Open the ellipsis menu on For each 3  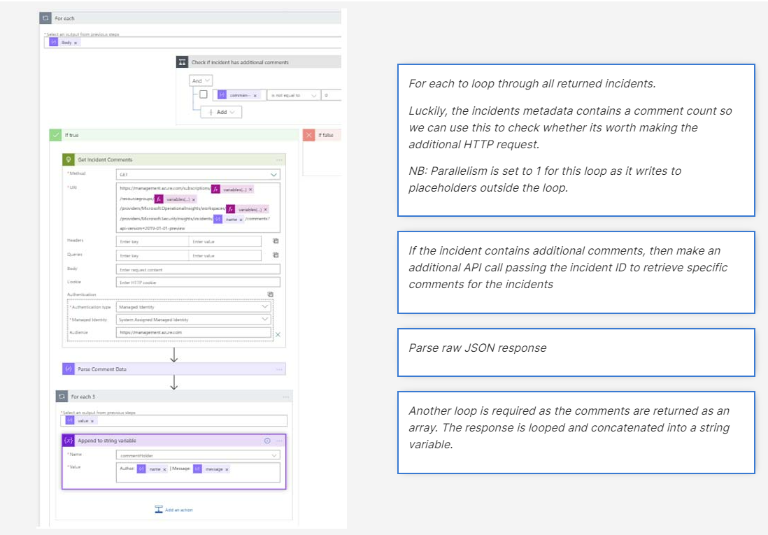click(285, 397)
